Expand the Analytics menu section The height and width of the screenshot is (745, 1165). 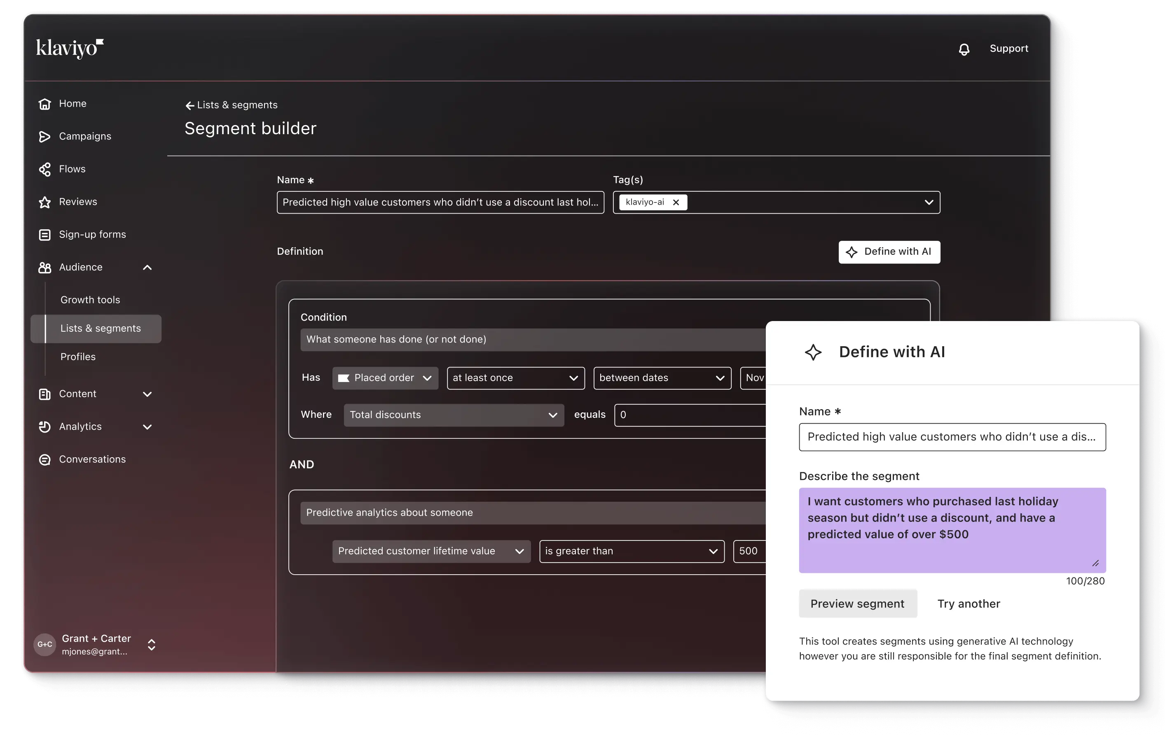pyautogui.click(x=147, y=427)
